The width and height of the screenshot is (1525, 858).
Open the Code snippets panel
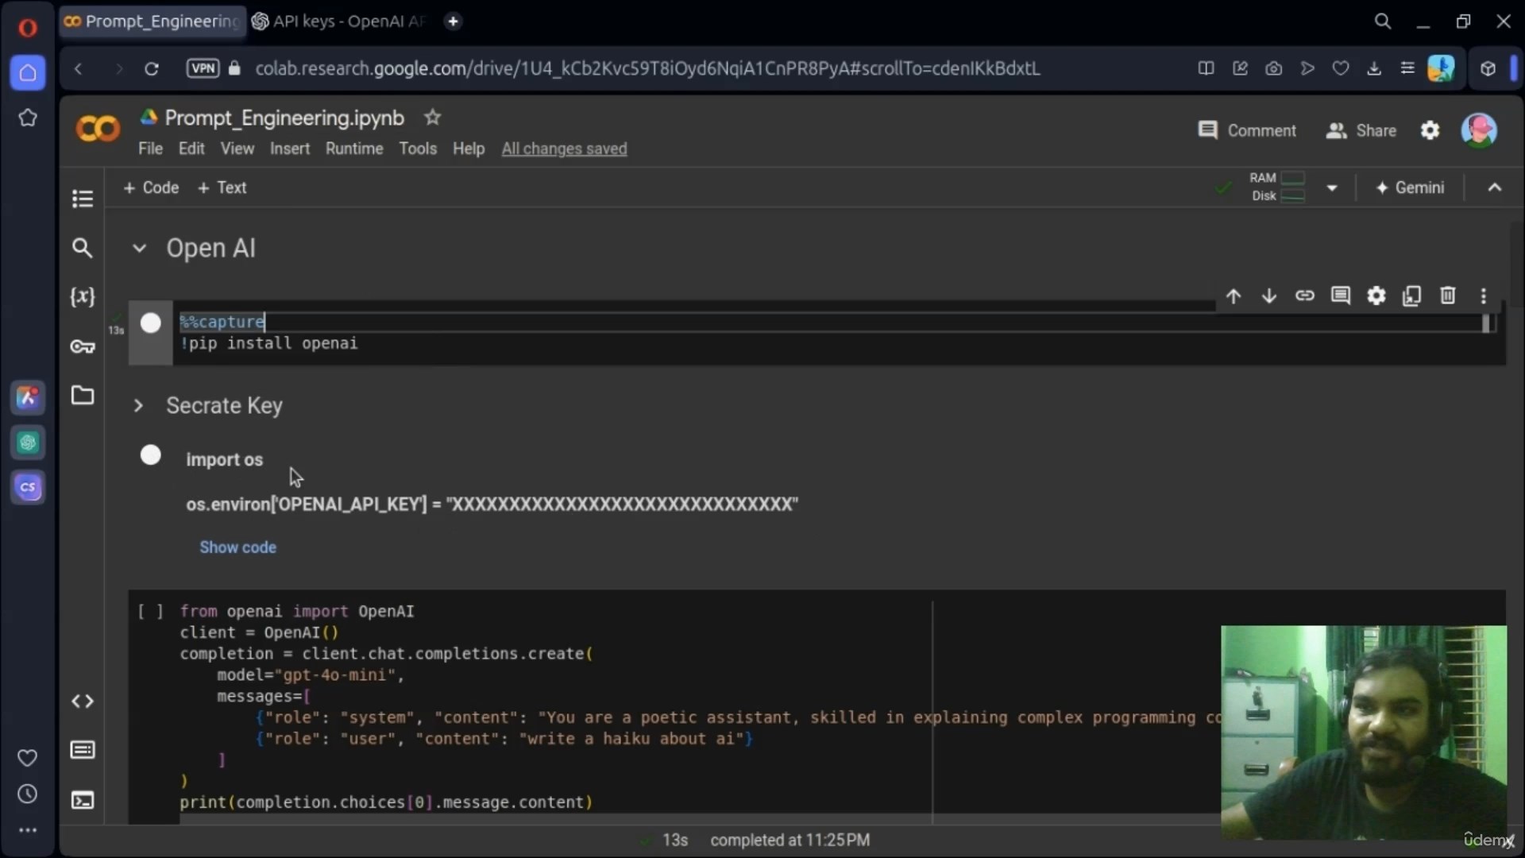[x=83, y=701]
